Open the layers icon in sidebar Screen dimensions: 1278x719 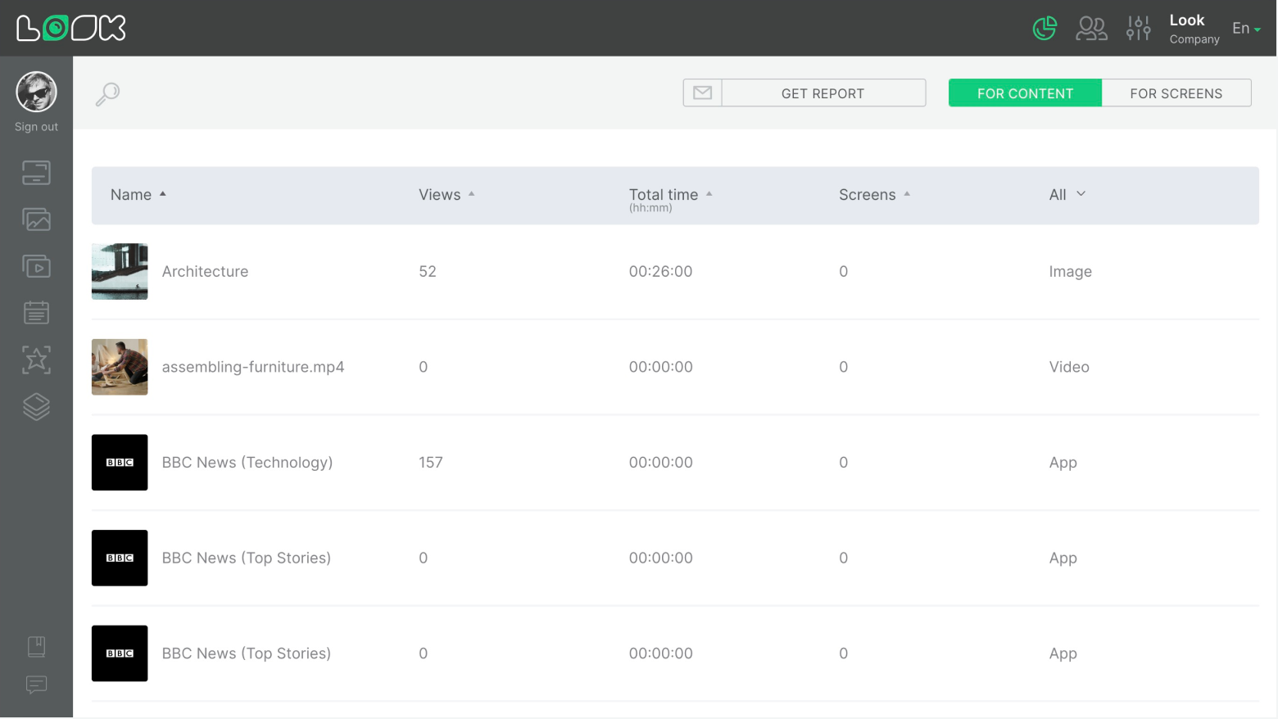[x=36, y=406]
